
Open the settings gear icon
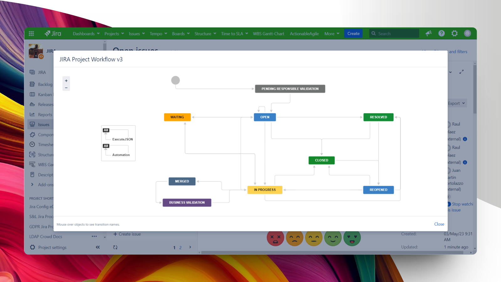455,33
